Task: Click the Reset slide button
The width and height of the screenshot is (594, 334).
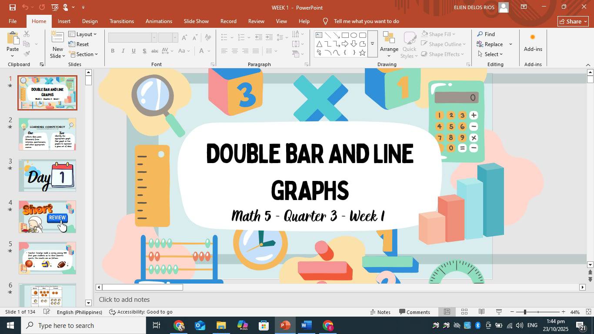Action: click(79, 44)
